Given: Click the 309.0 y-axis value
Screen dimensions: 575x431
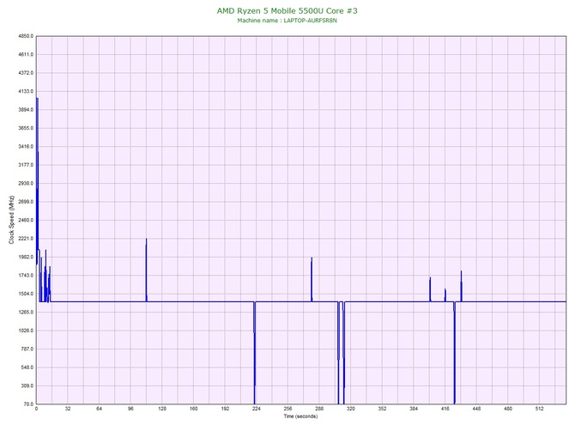Looking at the screenshot, I should pos(27,385).
